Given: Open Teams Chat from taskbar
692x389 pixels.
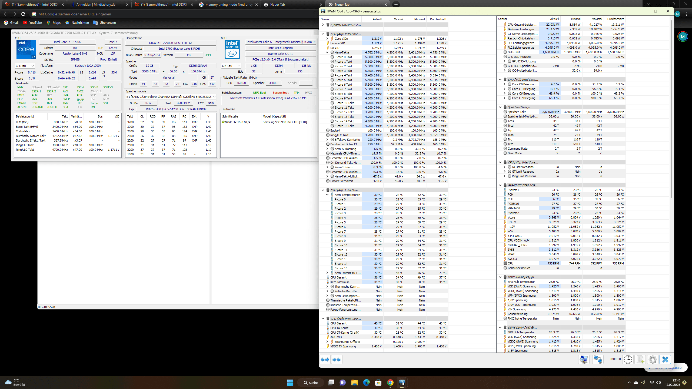Looking at the screenshot, I should pyautogui.click(x=342, y=383).
